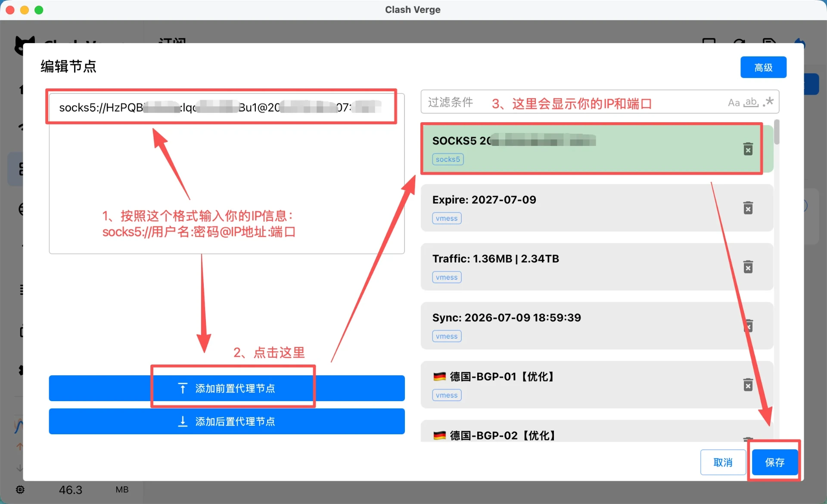Screen dimensions: 827x504
Task: Select the SOCKS5 node row
Action: pyautogui.click(x=597, y=149)
